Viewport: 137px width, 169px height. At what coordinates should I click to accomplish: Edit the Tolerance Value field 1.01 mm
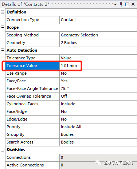98,66
